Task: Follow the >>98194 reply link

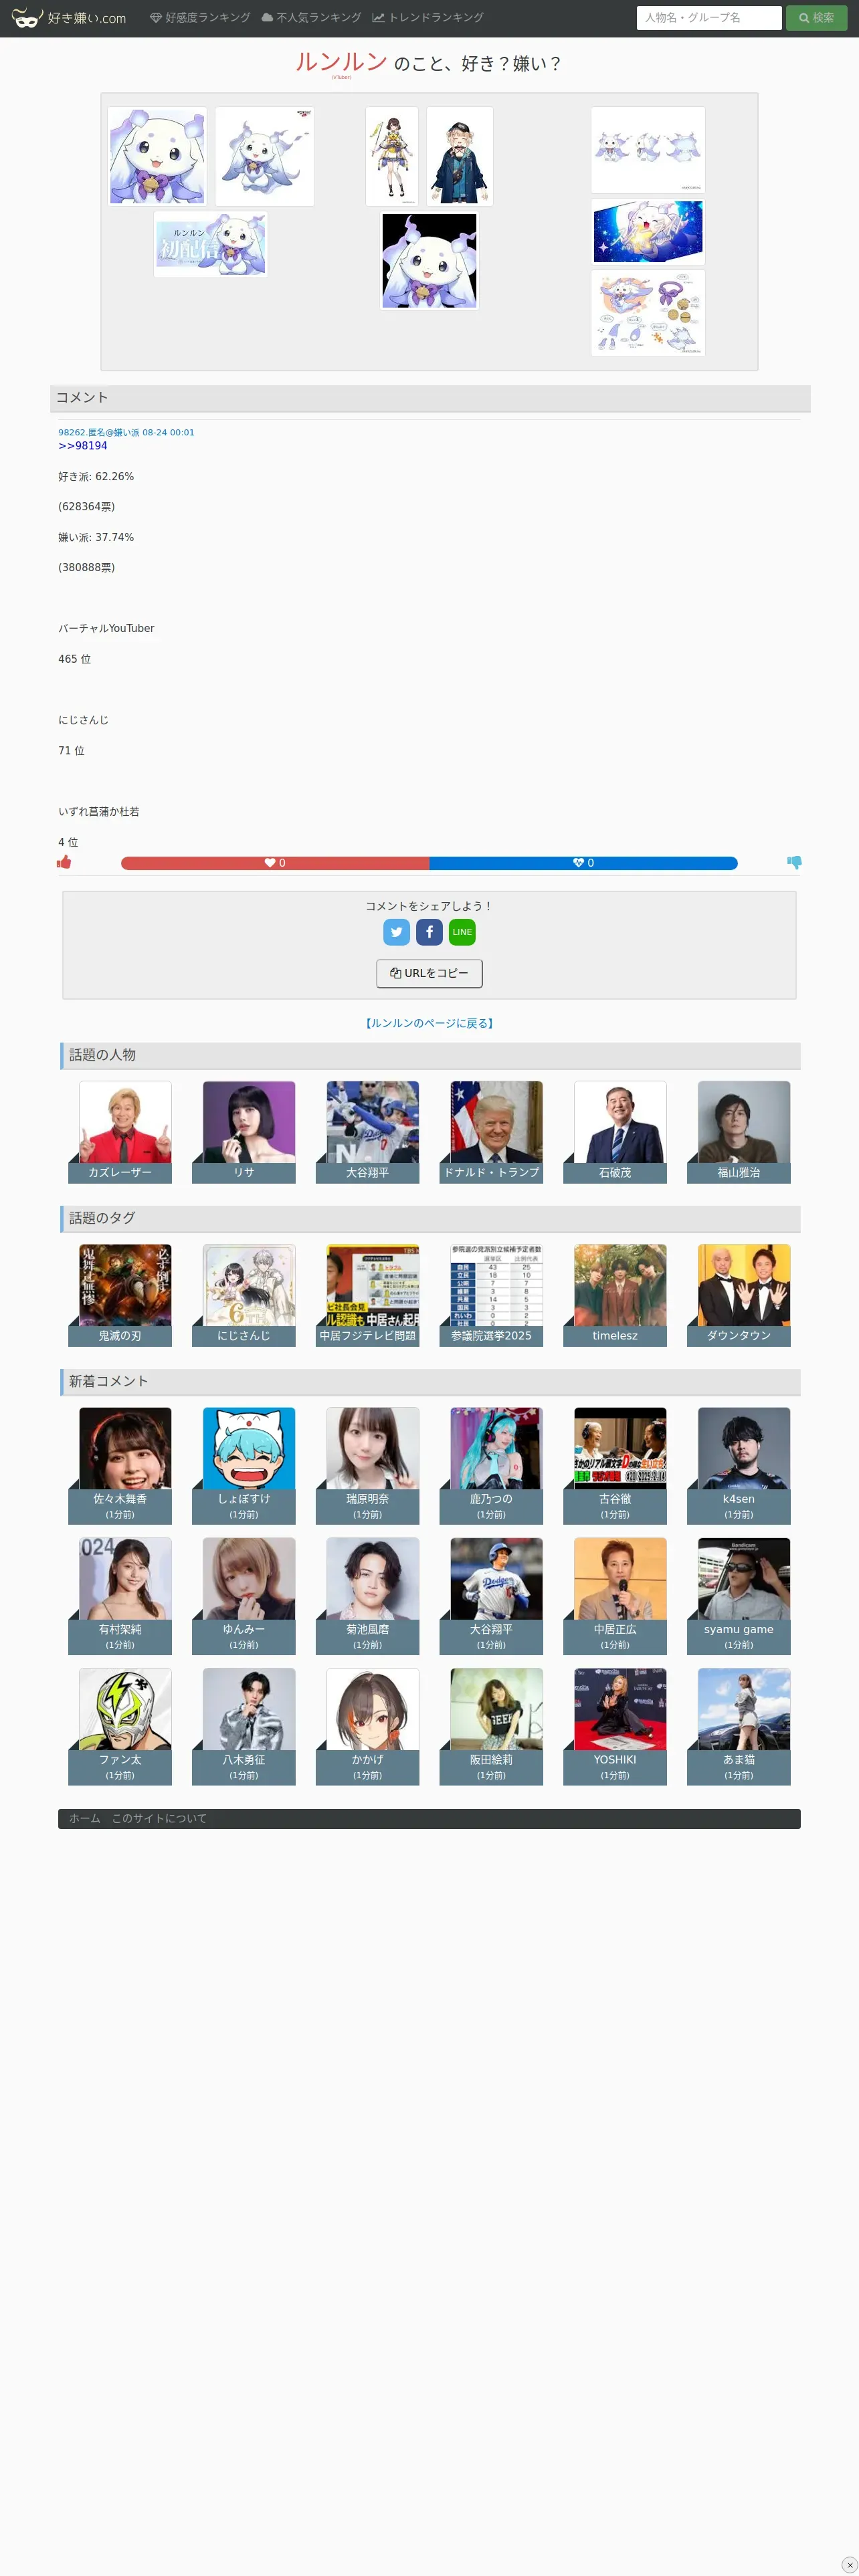Action: [83, 446]
